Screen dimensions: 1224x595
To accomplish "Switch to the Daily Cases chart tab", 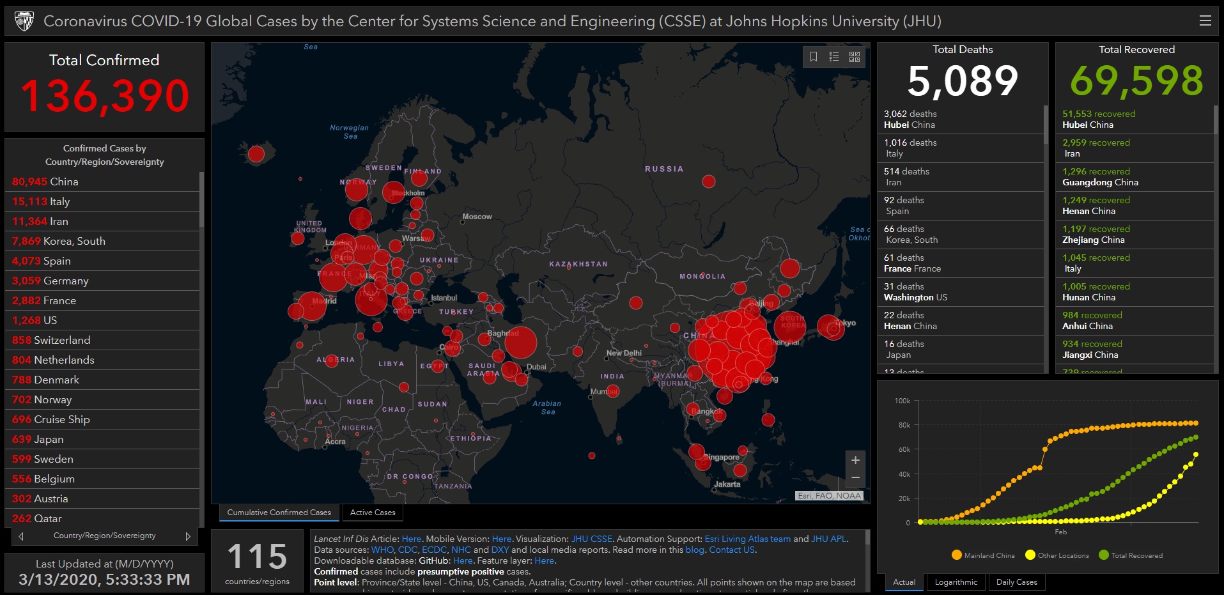I will point(1016,582).
